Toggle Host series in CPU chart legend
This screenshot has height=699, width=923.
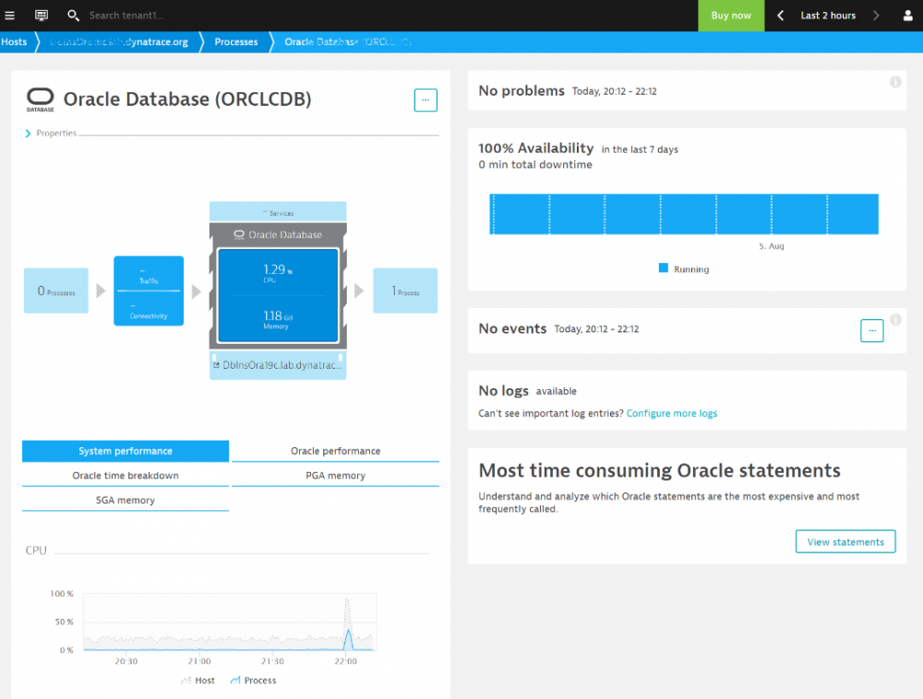point(198,681)
